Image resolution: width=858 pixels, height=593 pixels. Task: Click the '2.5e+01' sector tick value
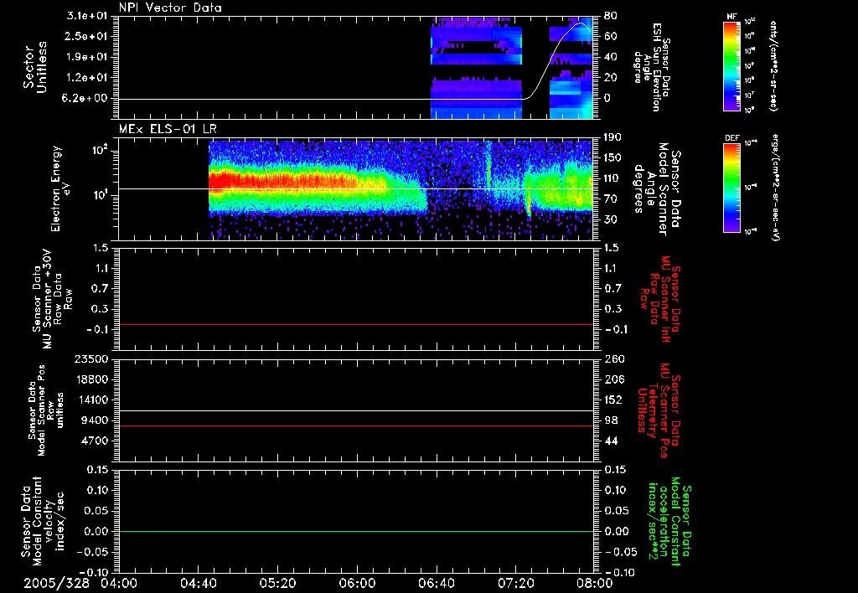85,36
